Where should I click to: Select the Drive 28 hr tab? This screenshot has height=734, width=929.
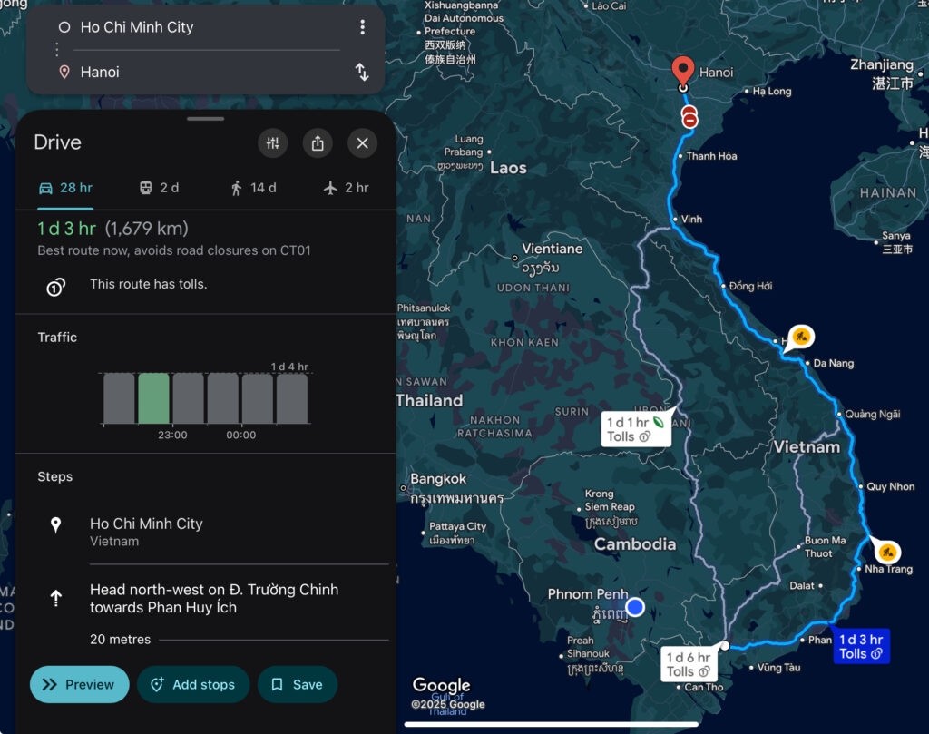65,188
